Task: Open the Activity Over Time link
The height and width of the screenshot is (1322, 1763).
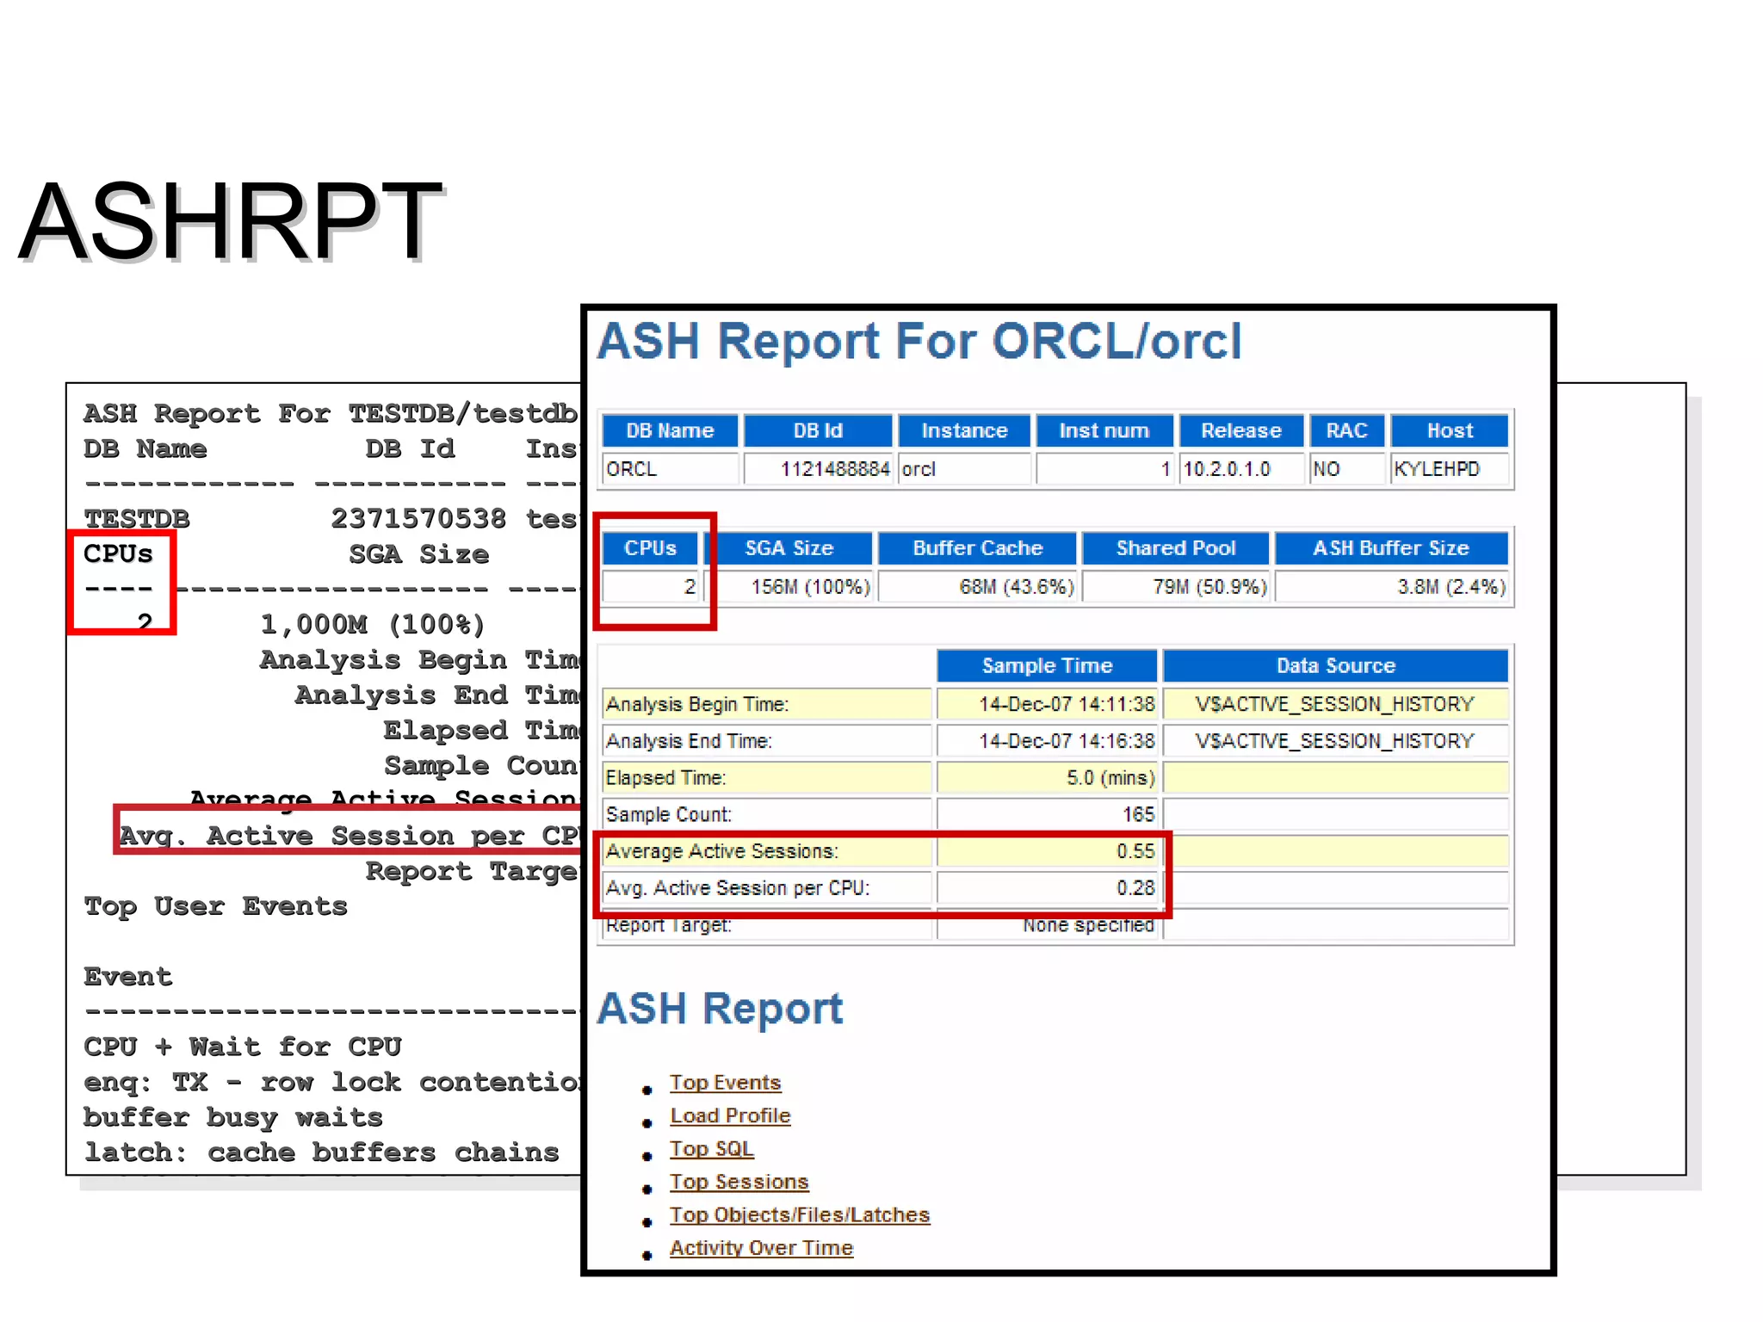Action: 761,1247
